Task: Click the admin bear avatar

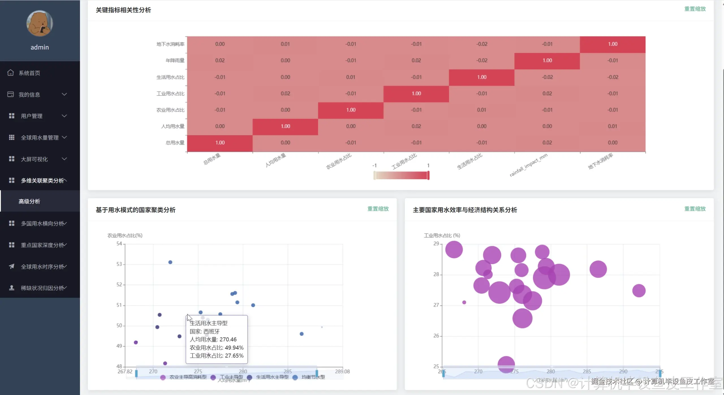Action: (40, 23)
